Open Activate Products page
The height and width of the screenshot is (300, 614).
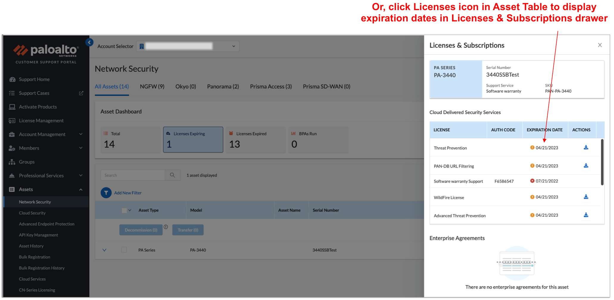[x=38, y=107]
